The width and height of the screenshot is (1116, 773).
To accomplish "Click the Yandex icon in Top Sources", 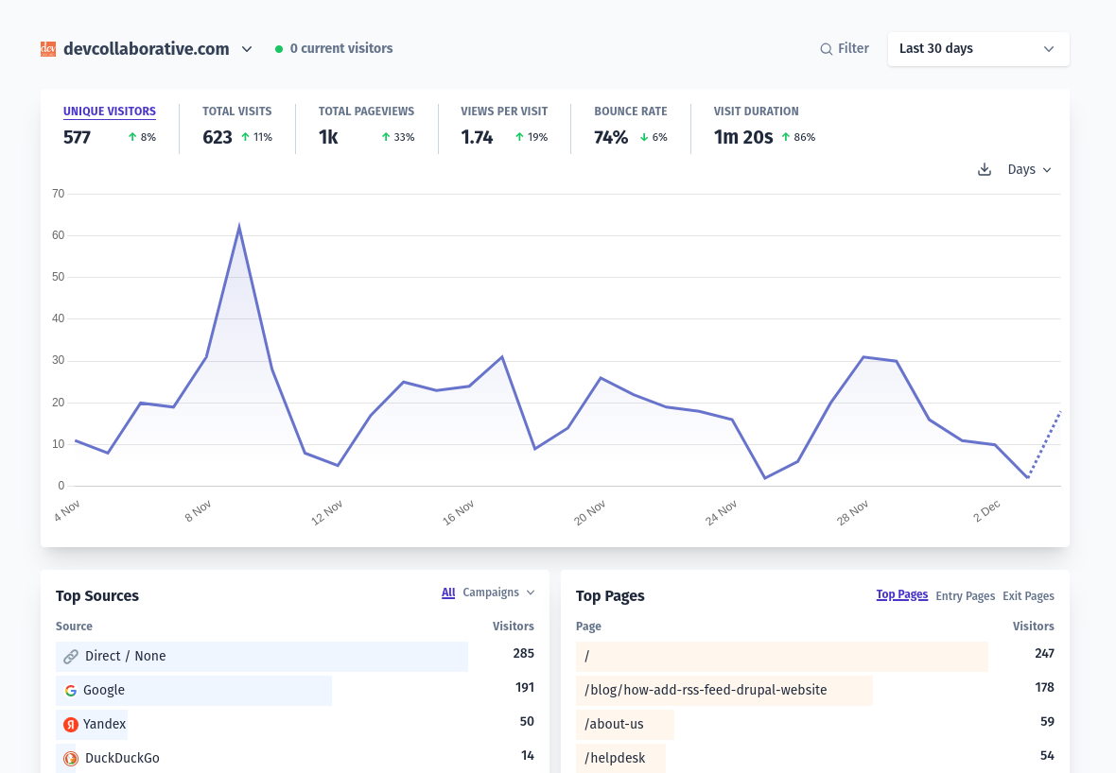I will pyautogui.click(x=69, y=724).
